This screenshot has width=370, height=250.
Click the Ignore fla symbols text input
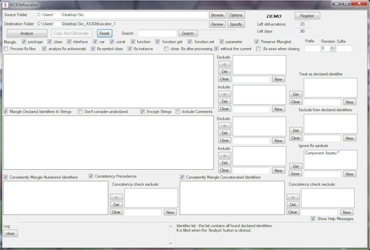point(323,174)
